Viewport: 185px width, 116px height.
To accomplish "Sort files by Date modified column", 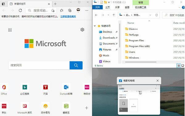I will pyautogui.click(x=179, y=23).
